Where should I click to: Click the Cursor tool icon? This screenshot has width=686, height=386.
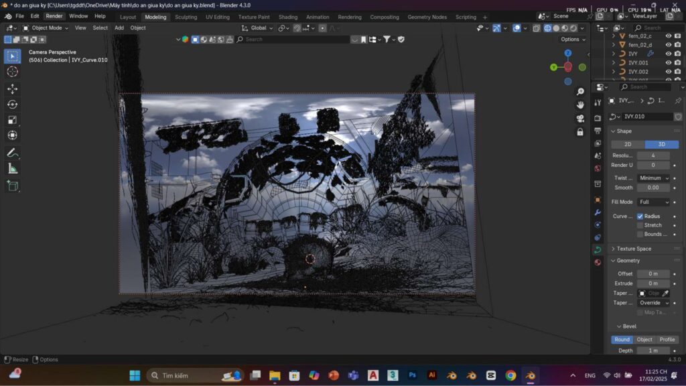point(12,72)
